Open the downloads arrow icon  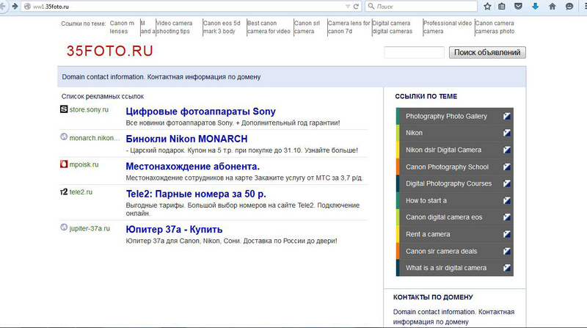[x=535, y=6]
